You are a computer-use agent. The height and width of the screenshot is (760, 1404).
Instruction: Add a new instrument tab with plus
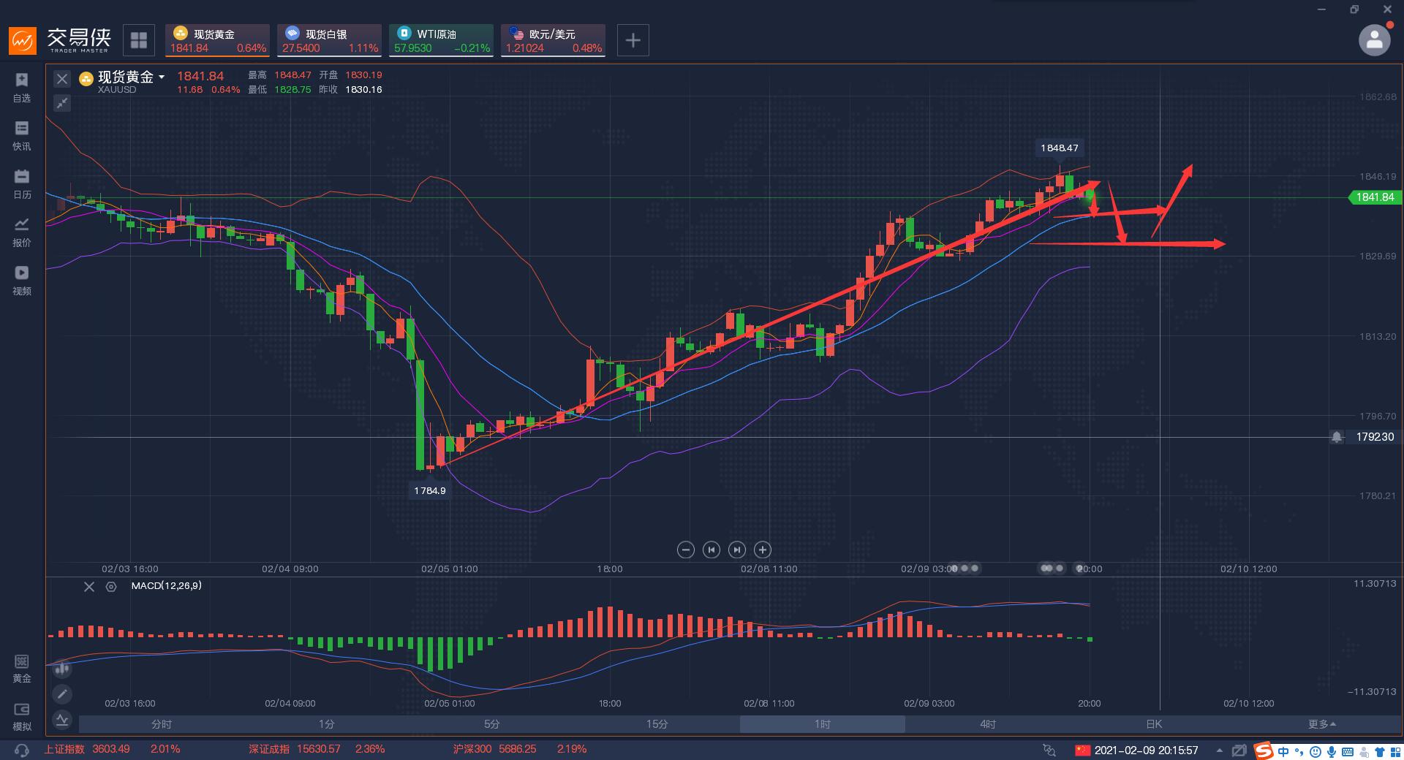[x=633, y=40]
